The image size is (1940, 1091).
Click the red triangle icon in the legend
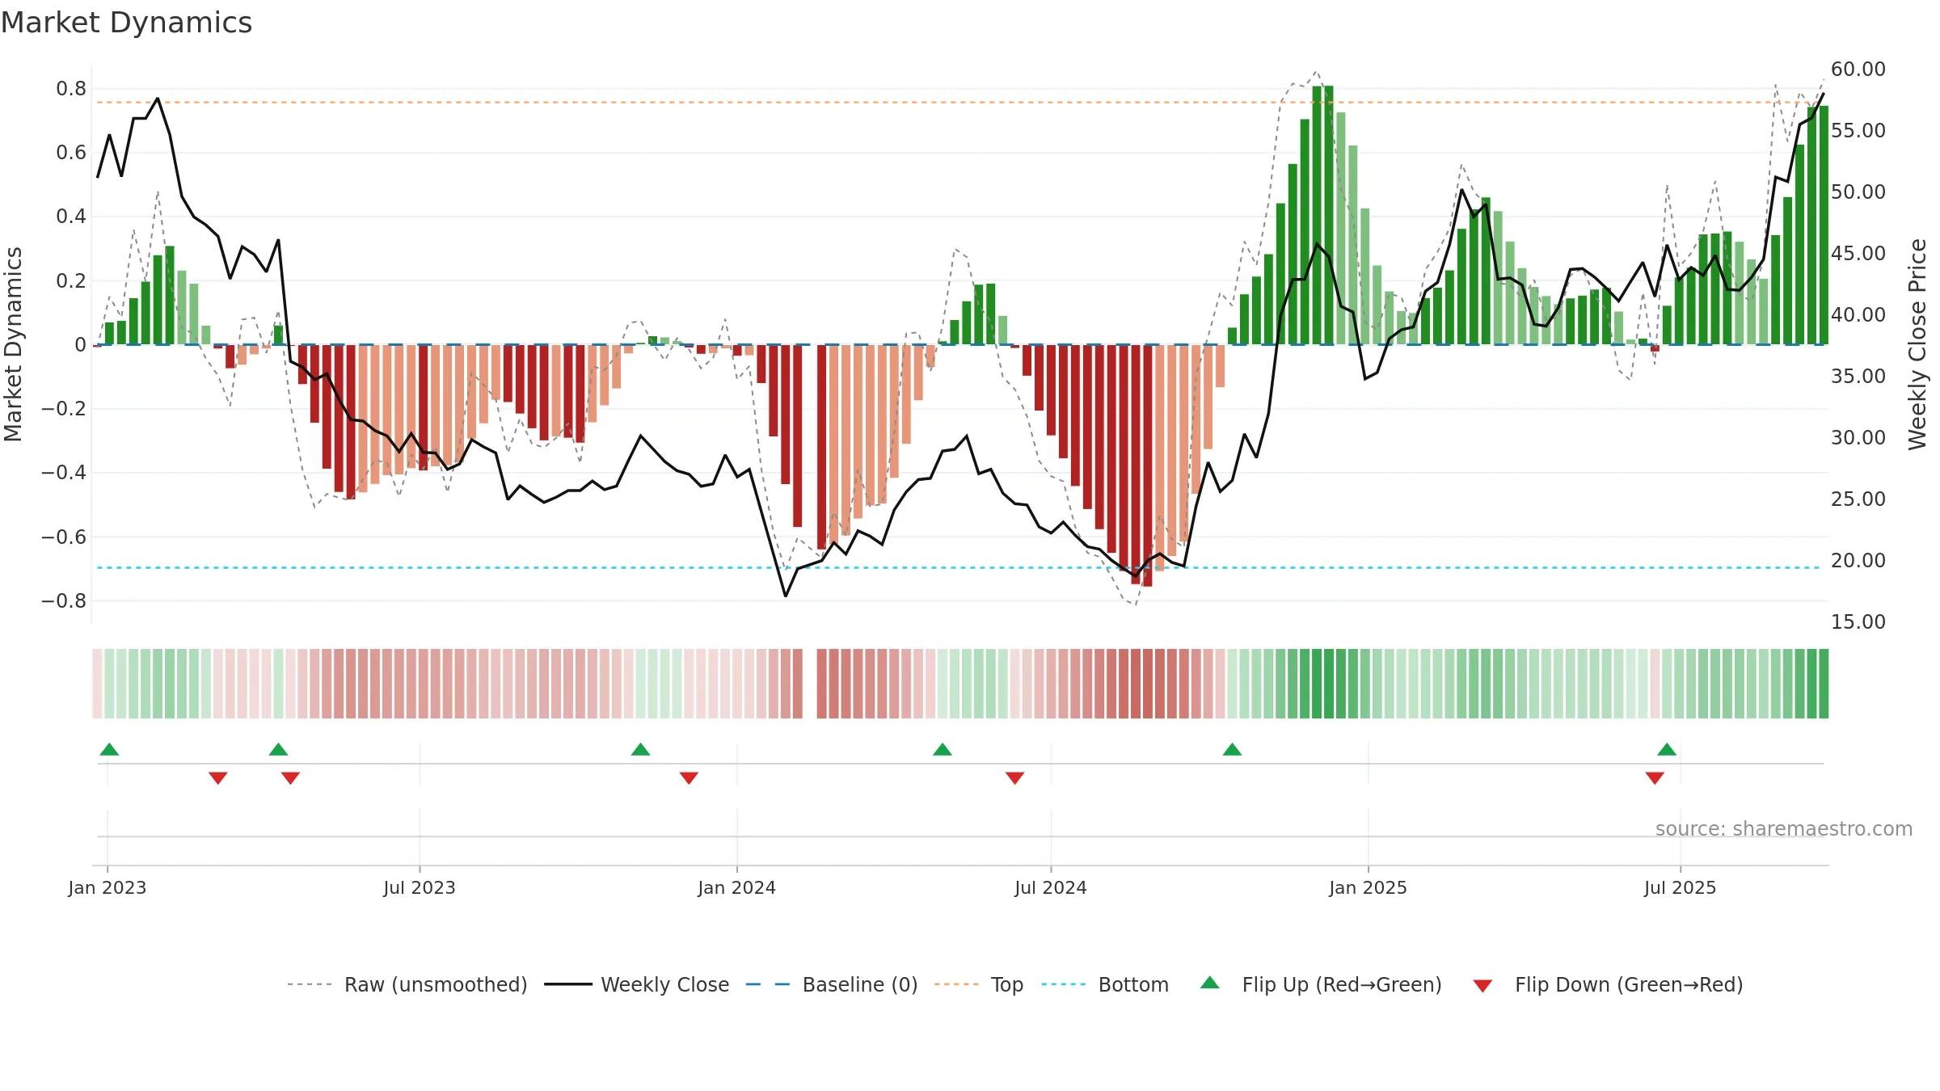pos(1482,986)
